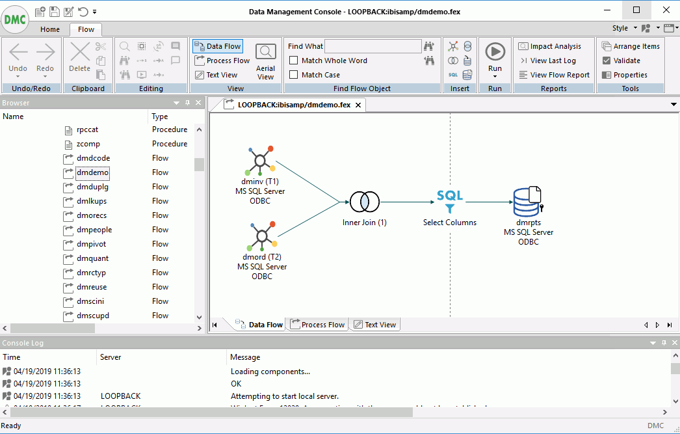This screenshot has height=434, width=680.
Task: Select the SQL Select Columns object
Action: tap(450, 208)
